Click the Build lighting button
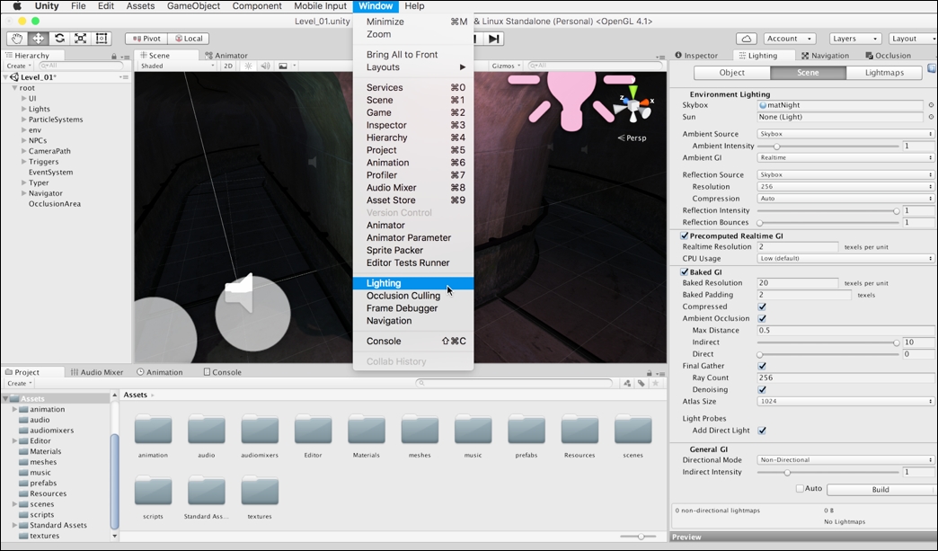 tap(880, 489)
